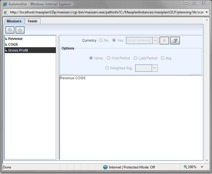The width and height of the screenshot is (212, 174).
Task: Select COGS in the measure list
Action: click(13, 45)
